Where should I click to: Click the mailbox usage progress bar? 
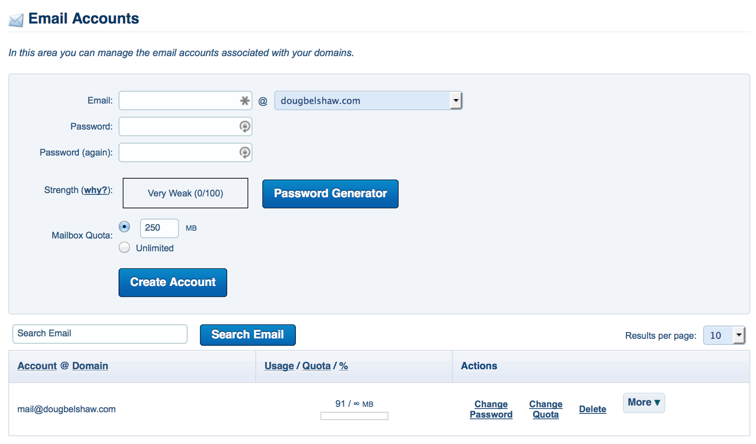click(354, 416)
